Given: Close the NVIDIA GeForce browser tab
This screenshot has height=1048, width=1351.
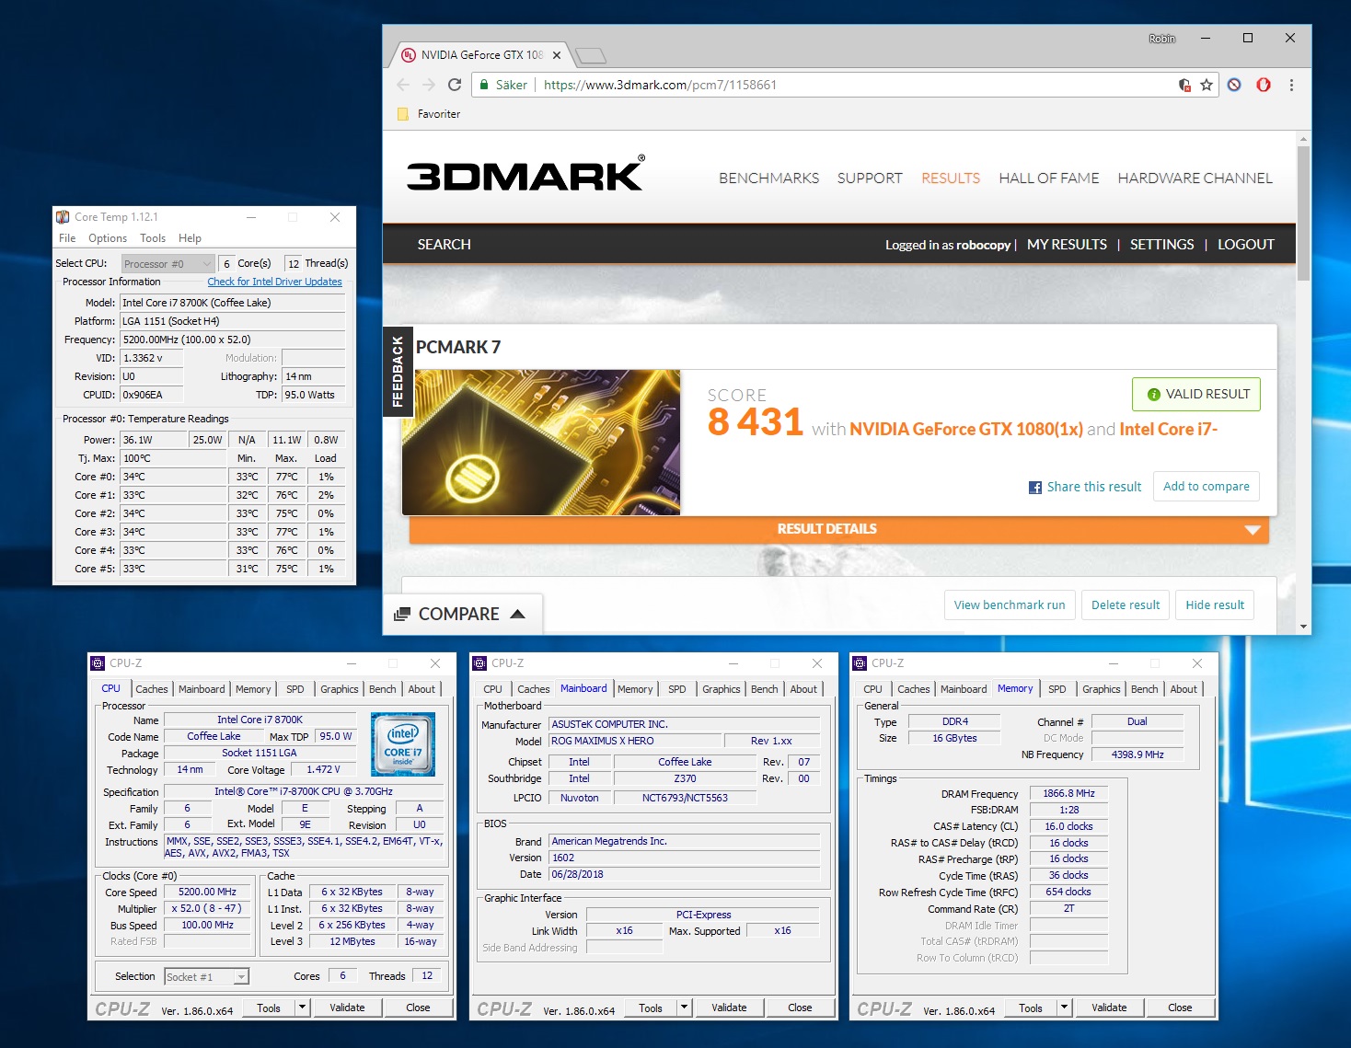Looking at the screenshot, I should point(557,55).
